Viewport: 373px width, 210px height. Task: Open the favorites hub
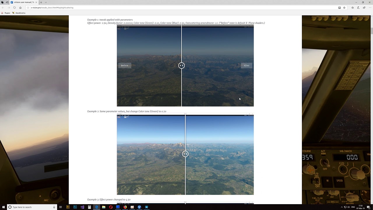353,8
